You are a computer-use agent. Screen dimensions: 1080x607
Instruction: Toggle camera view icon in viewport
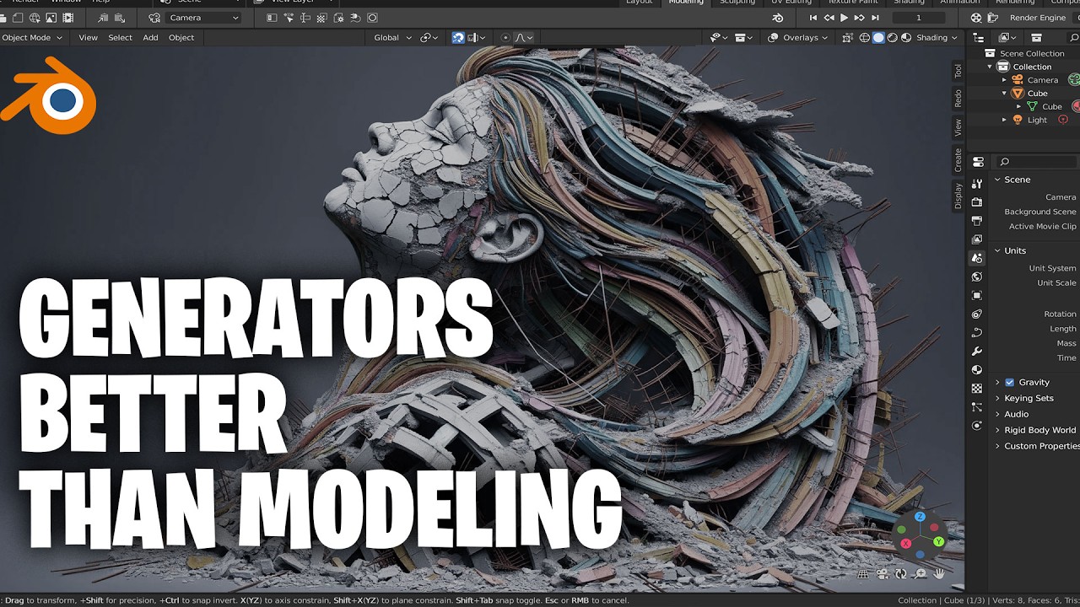(882, 573)
